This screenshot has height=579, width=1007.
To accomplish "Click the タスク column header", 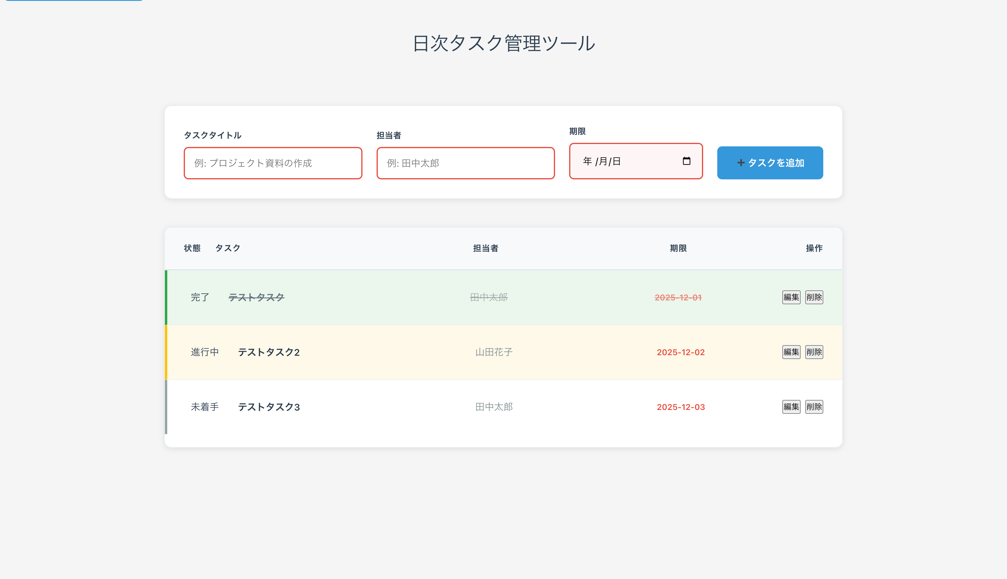I will point(228,248).
